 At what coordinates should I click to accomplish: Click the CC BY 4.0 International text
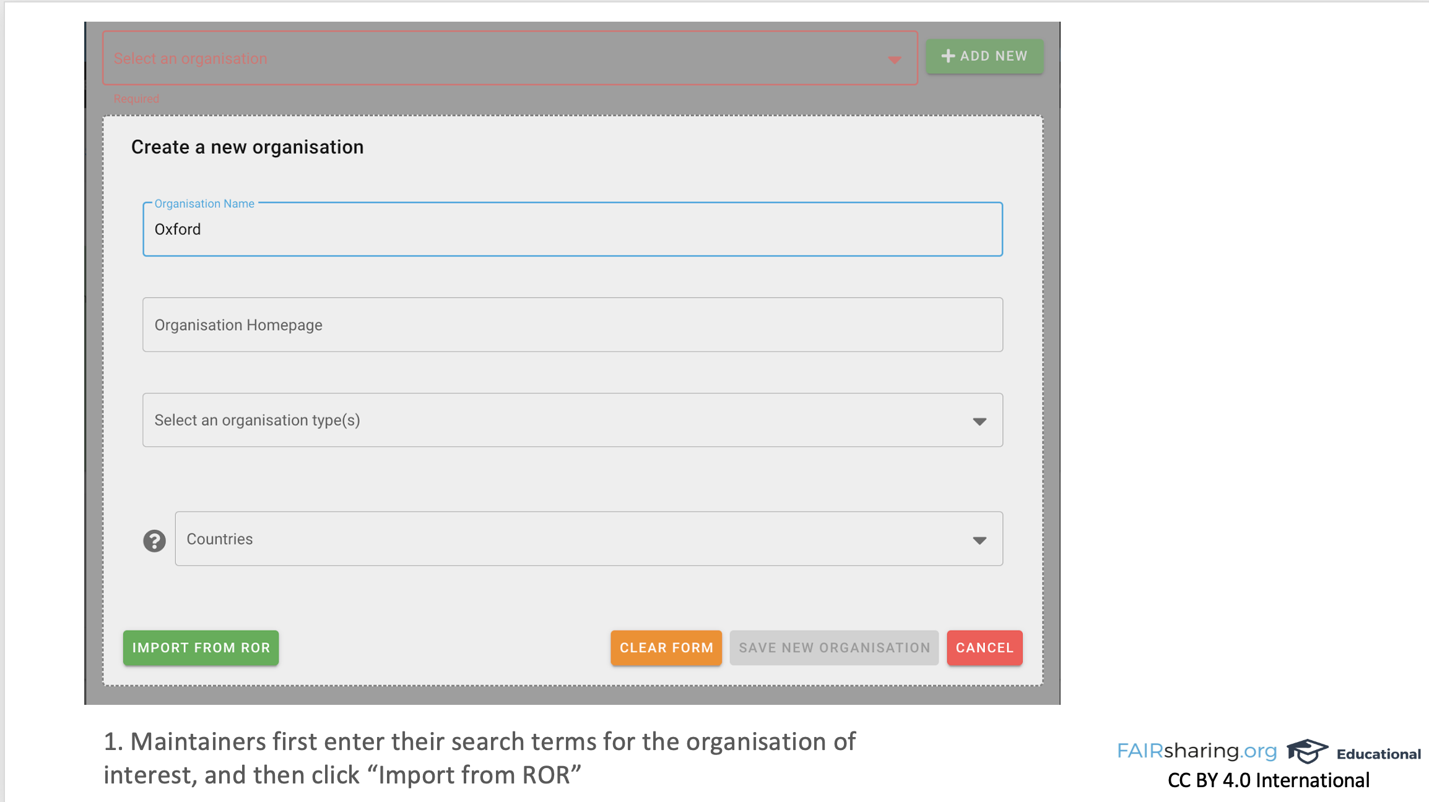click(1268, 780)
